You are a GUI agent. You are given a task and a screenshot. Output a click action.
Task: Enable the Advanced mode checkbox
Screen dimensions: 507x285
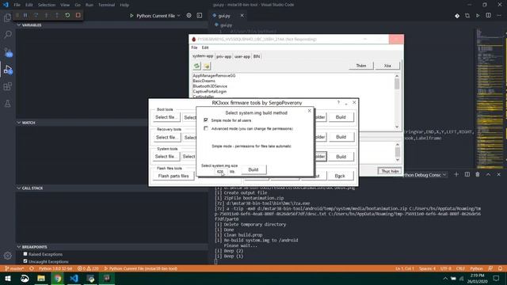pos(206,128)
